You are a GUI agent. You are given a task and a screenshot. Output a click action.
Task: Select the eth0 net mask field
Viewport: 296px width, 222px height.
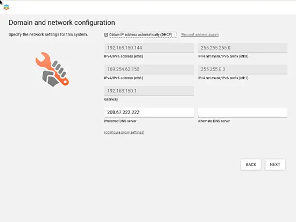(243, 48)
